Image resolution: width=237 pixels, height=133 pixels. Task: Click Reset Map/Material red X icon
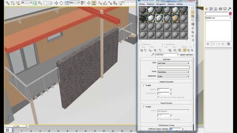(155, 50)
